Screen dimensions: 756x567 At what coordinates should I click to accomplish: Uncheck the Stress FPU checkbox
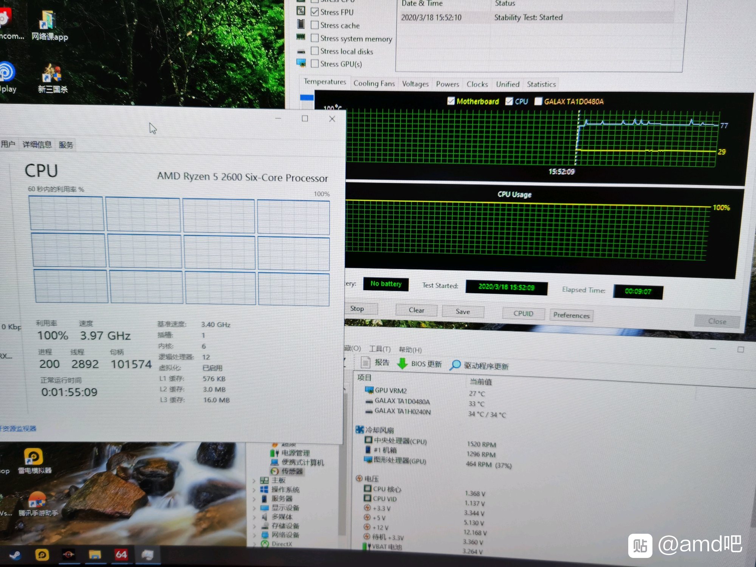pyautogui.click(x=314, y=12)
